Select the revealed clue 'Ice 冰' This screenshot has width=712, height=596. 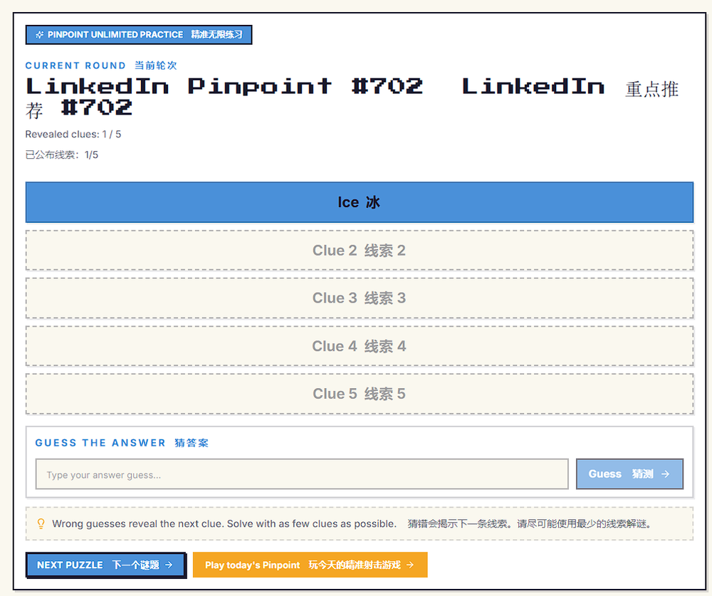pos(359,202)
